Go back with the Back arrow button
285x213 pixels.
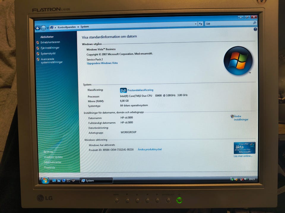pyautogui.click(x=38, y=28)
